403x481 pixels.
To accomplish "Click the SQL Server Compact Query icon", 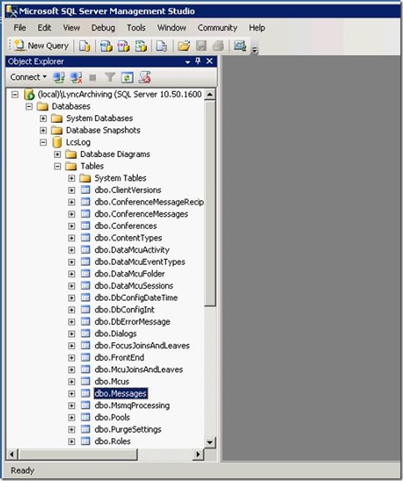I will coord(161,46).
